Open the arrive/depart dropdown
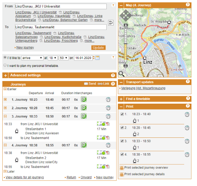This screenshot has height=186, width=197. coord(32,58)
